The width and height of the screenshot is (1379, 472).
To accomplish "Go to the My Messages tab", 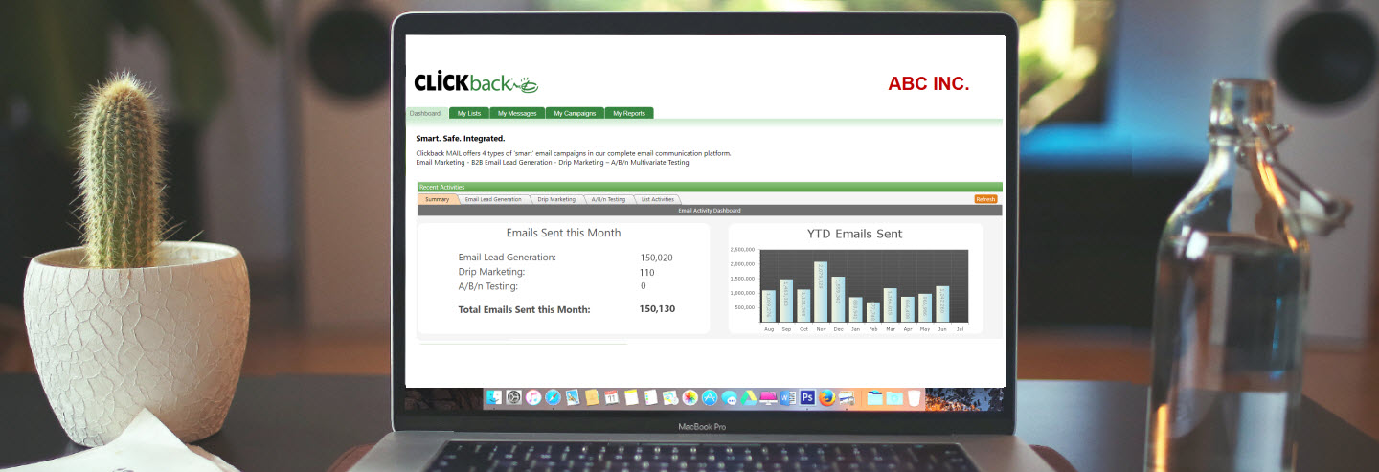I will (517, 113).
